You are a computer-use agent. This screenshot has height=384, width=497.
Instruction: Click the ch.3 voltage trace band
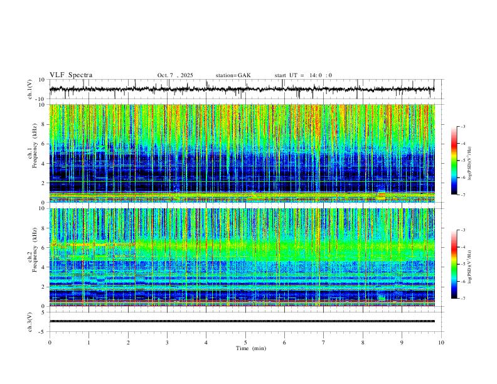pos(242,321)
